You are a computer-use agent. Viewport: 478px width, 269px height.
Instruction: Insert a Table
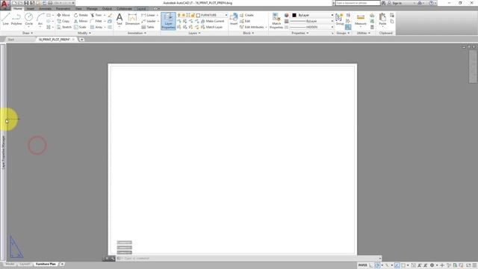(x=148, y=27)
